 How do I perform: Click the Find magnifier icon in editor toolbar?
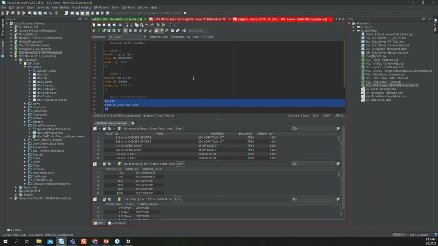158,25
